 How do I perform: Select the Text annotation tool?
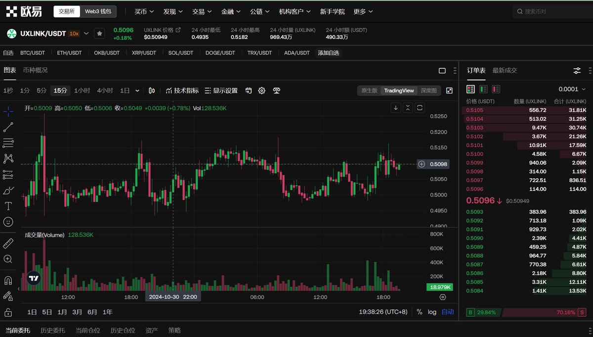pos(8,206)
